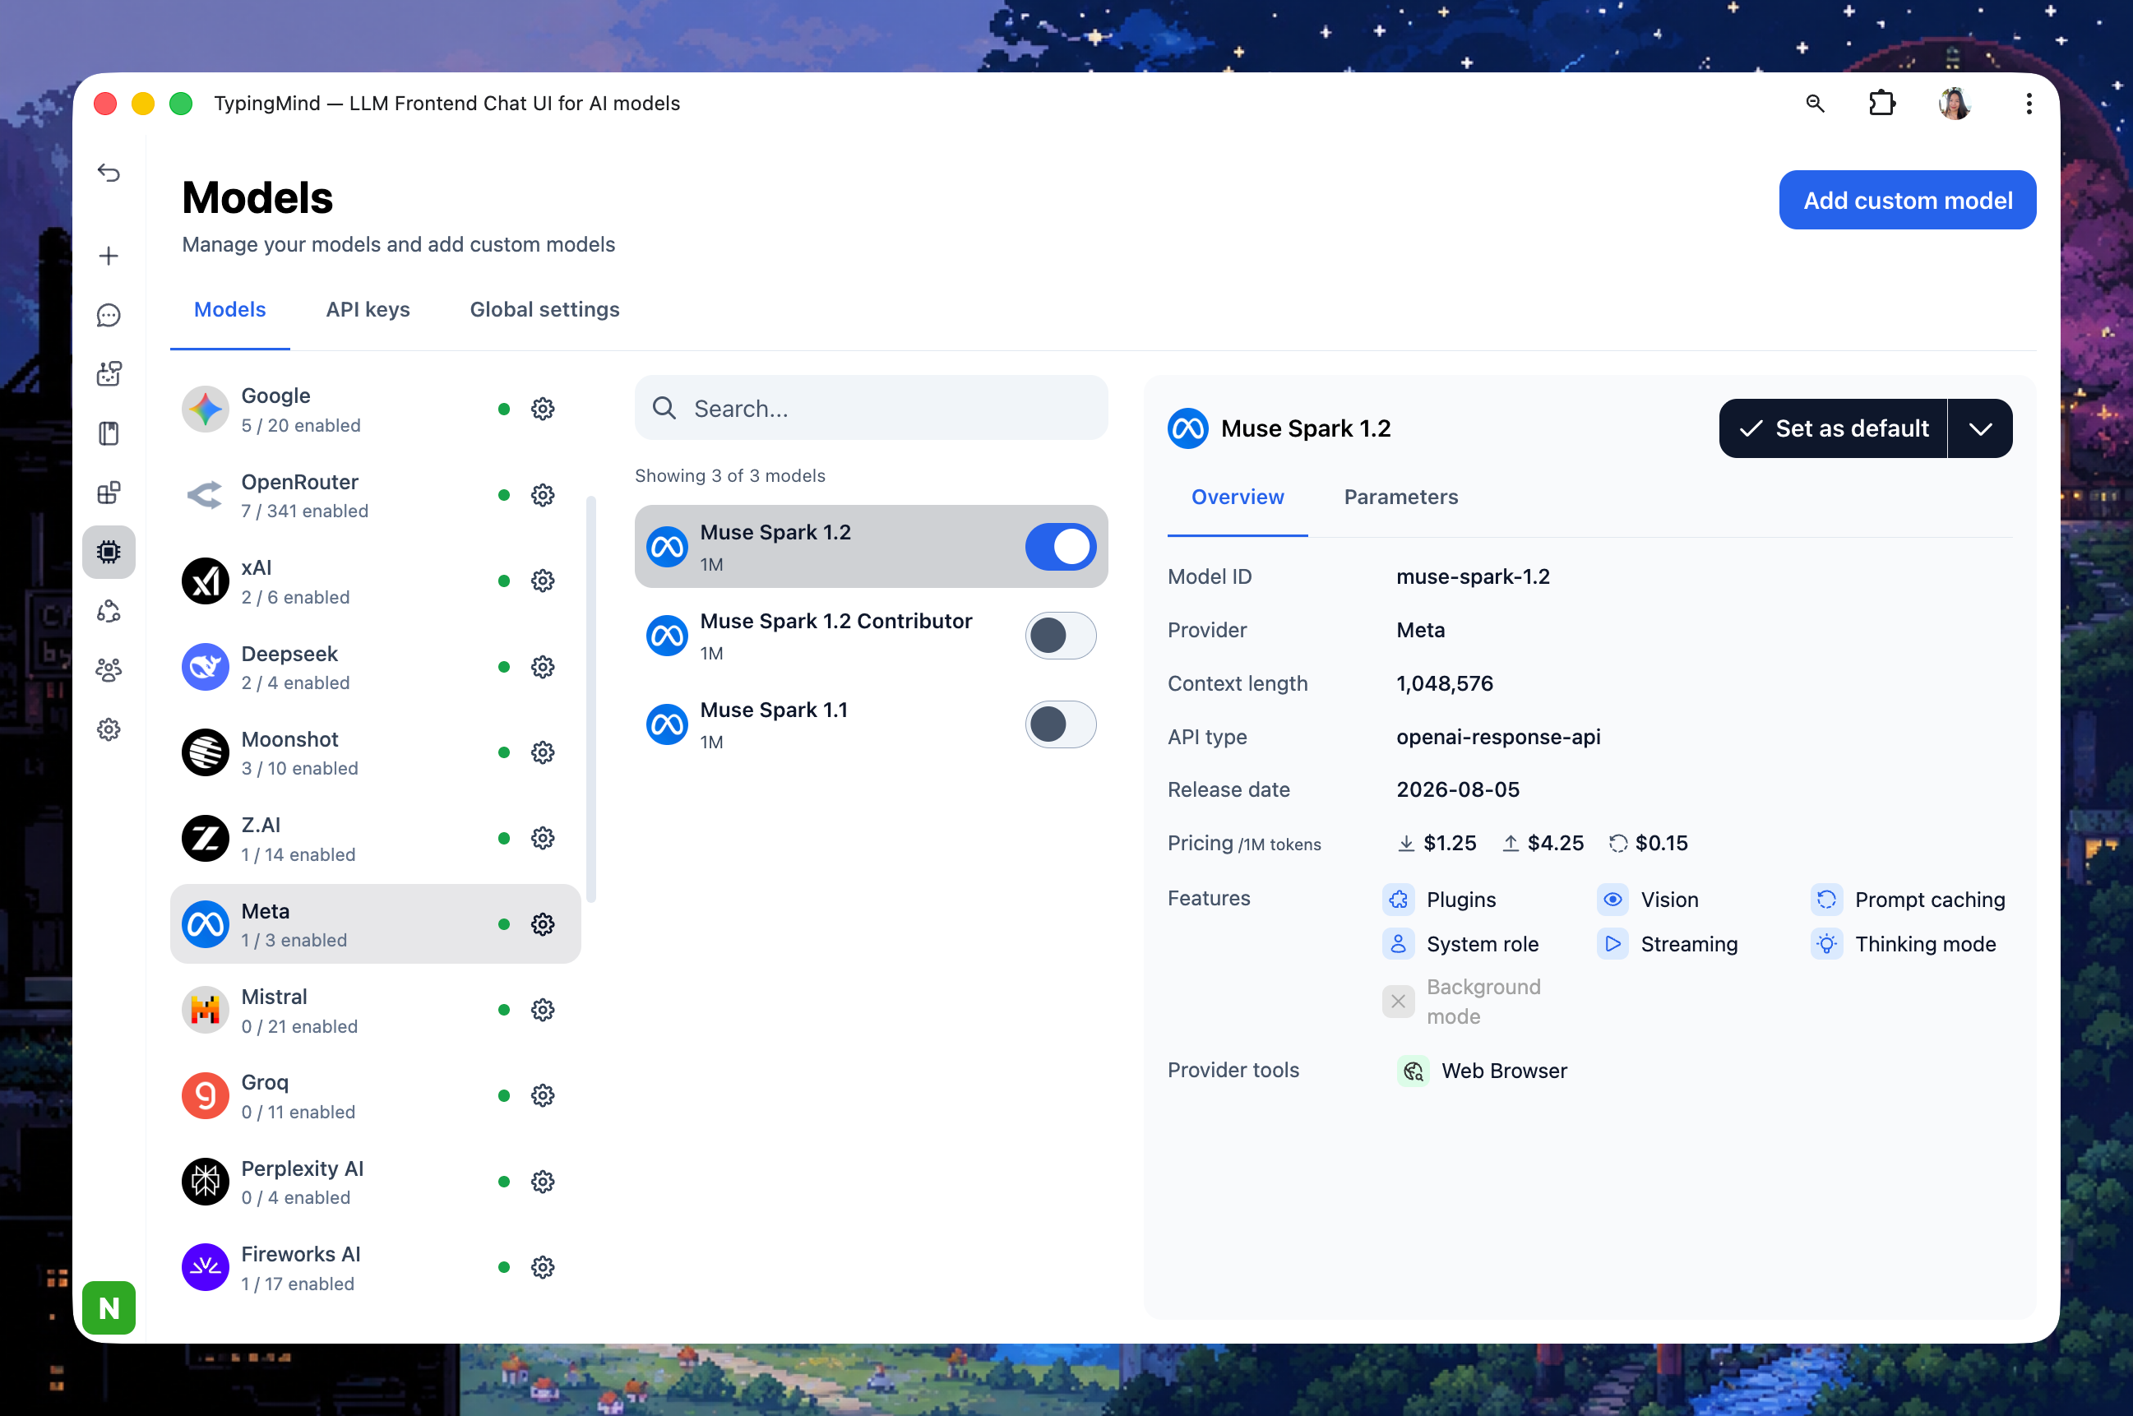Click the model ID value muse-spark-1.2

point(1473,576)
